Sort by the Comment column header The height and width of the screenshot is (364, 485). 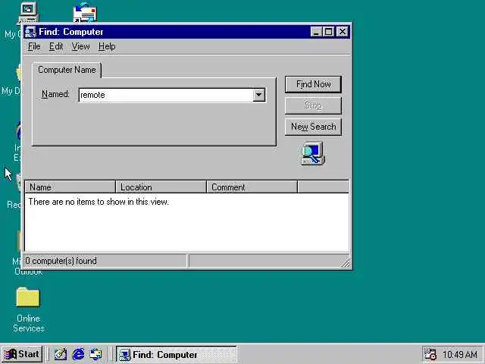tap(252, 187)
